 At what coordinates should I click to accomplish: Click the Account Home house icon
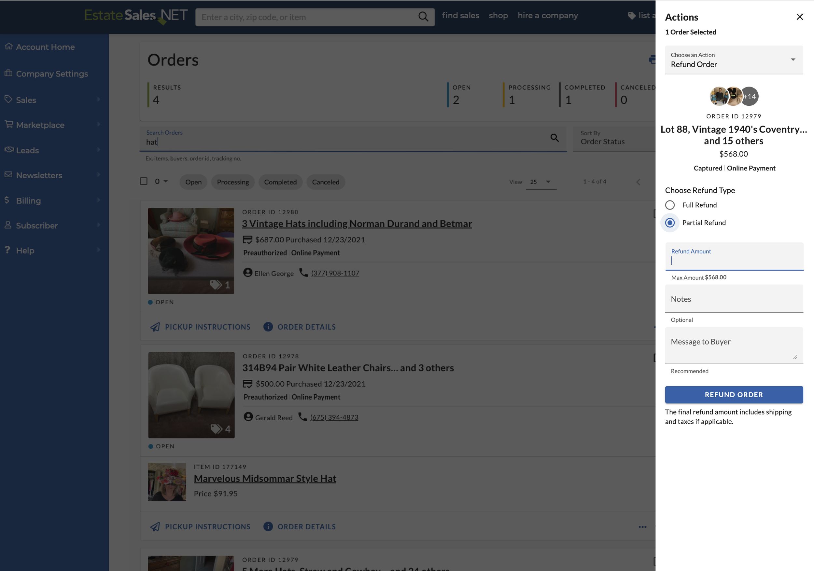[9, 47]
